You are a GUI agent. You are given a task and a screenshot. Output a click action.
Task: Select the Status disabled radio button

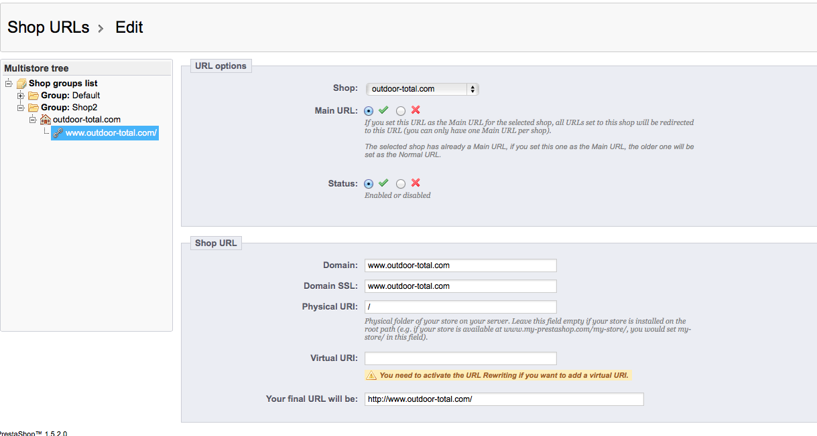tap(401, 183)
